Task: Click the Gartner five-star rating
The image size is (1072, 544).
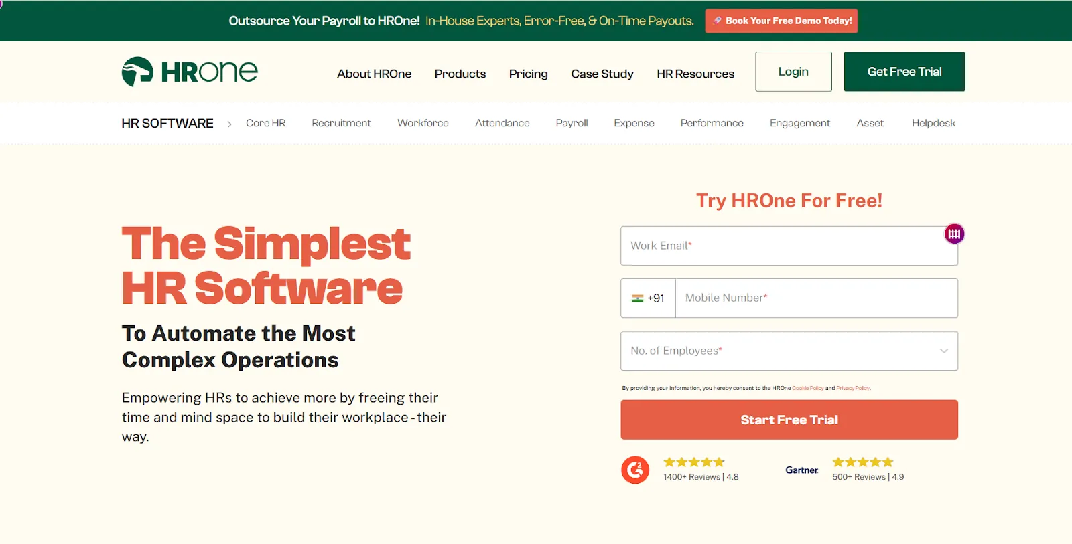Action: (863, 462)
